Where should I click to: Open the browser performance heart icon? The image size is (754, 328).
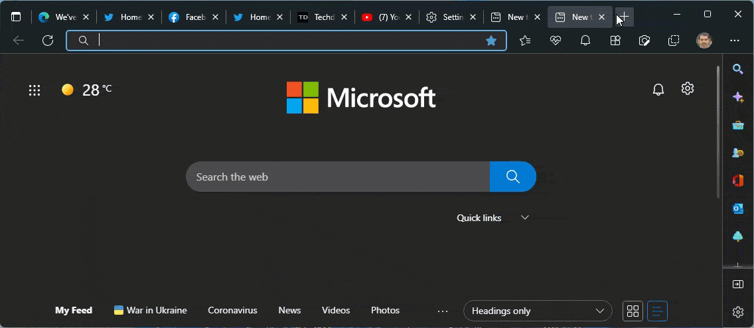click(x=556, y=41)
